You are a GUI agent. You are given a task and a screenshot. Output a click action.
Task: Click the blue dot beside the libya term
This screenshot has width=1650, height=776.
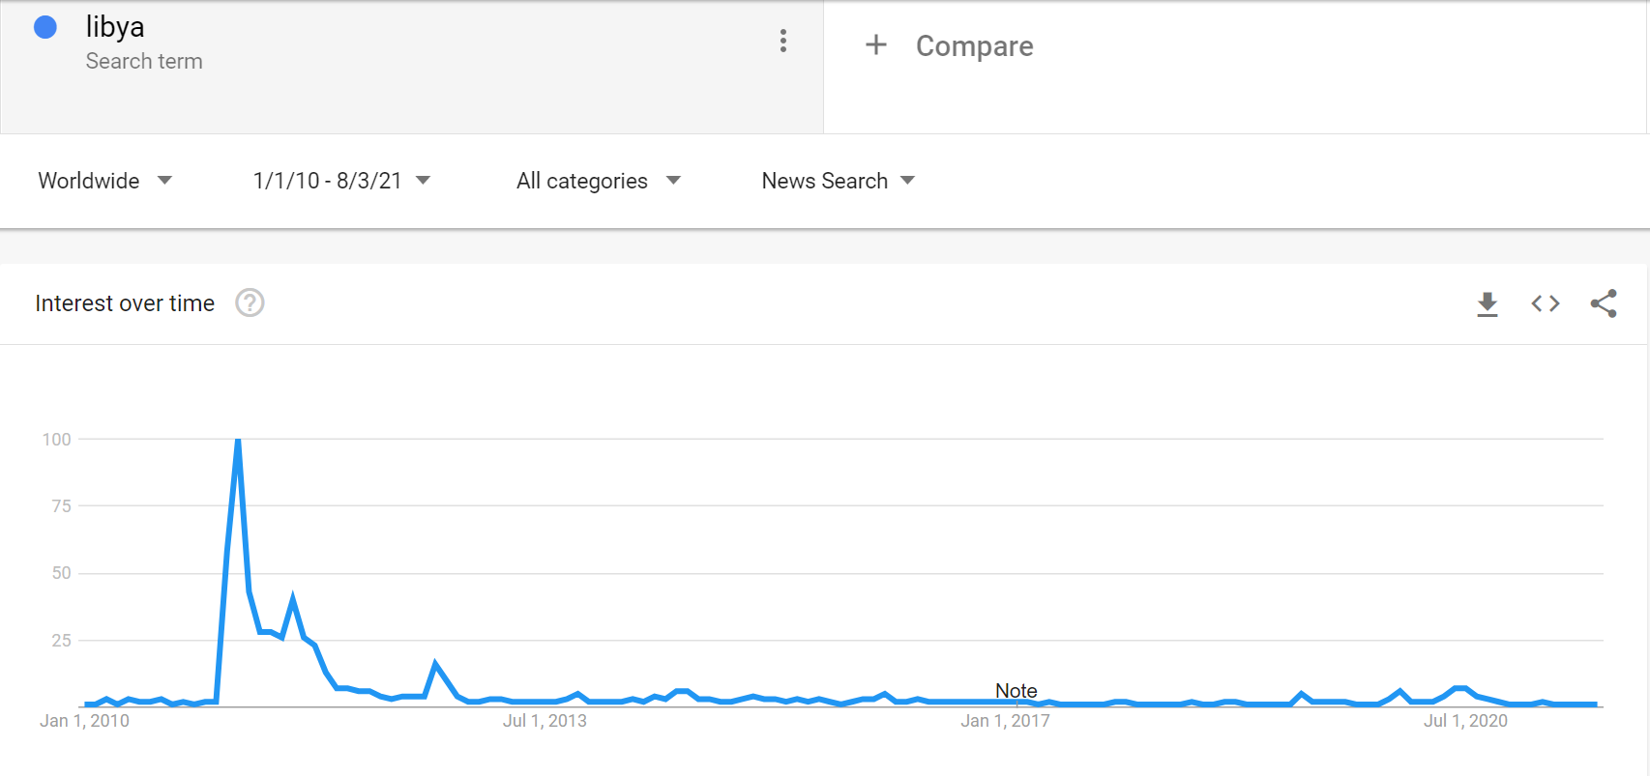(44, 26)
